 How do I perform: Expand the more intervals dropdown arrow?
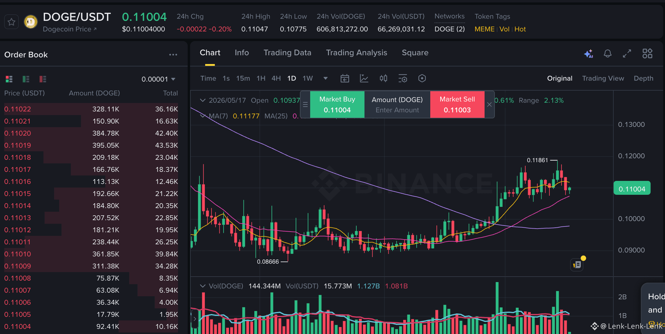326,79
